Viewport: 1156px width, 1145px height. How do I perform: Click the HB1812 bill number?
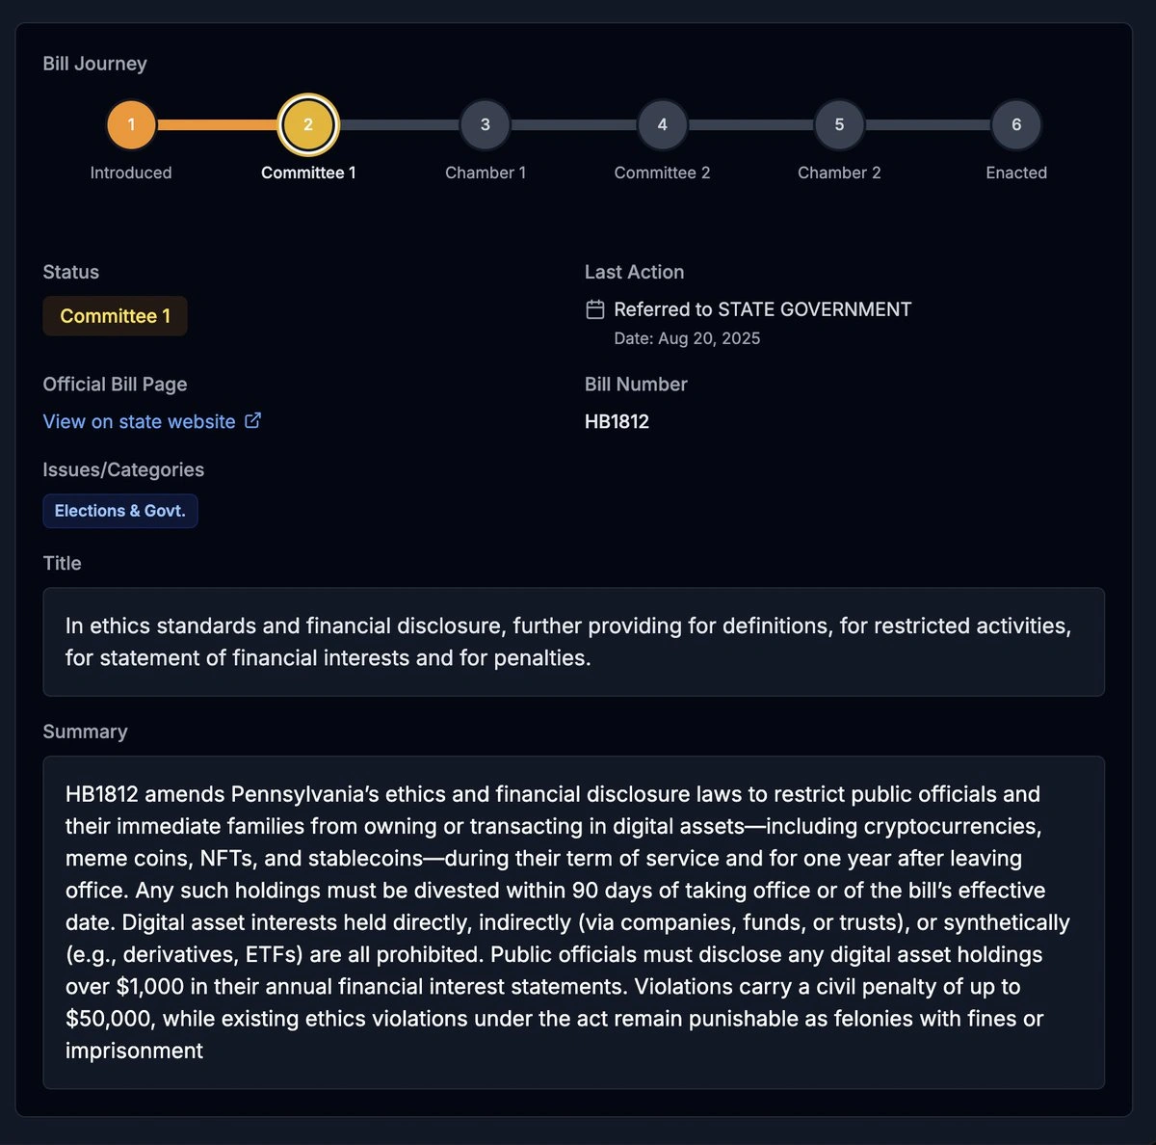coord(617,421)
